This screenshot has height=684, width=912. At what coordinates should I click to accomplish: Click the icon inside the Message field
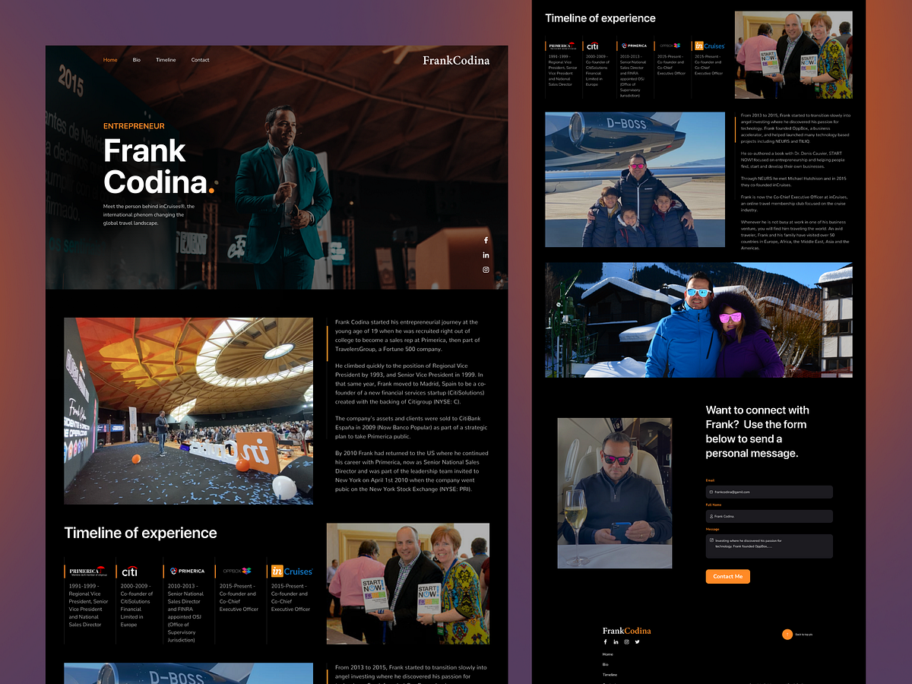point(711,540)
